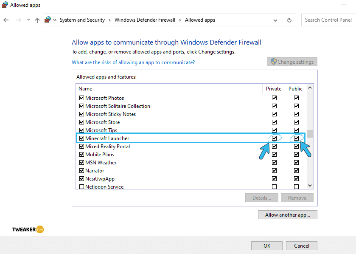Select the Microsoft Tips row text

point(101,130)
